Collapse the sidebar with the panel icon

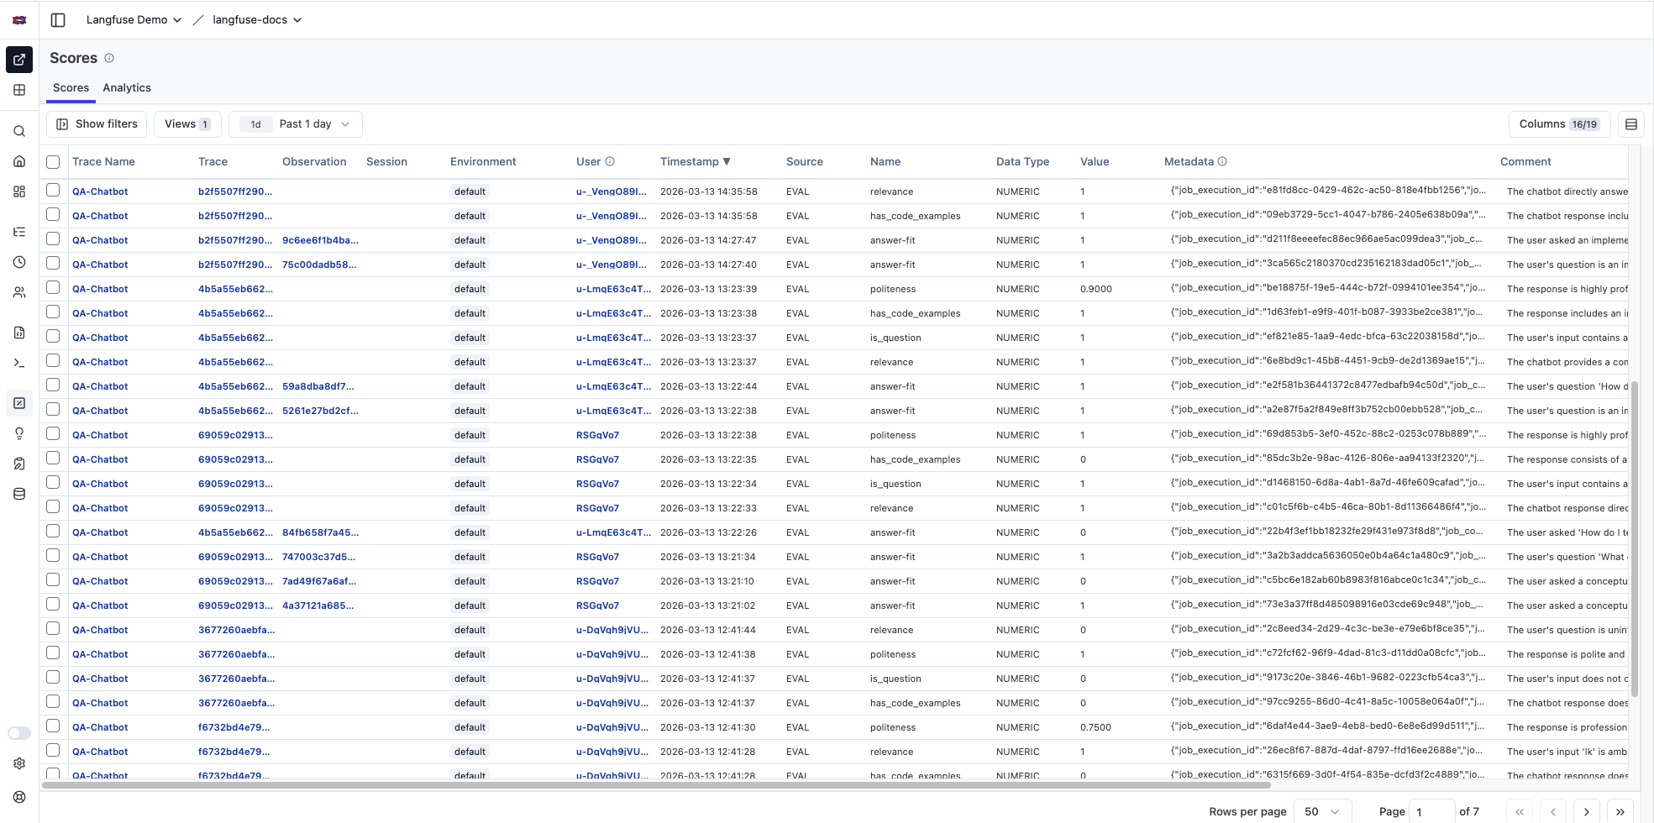coord(57,19)
